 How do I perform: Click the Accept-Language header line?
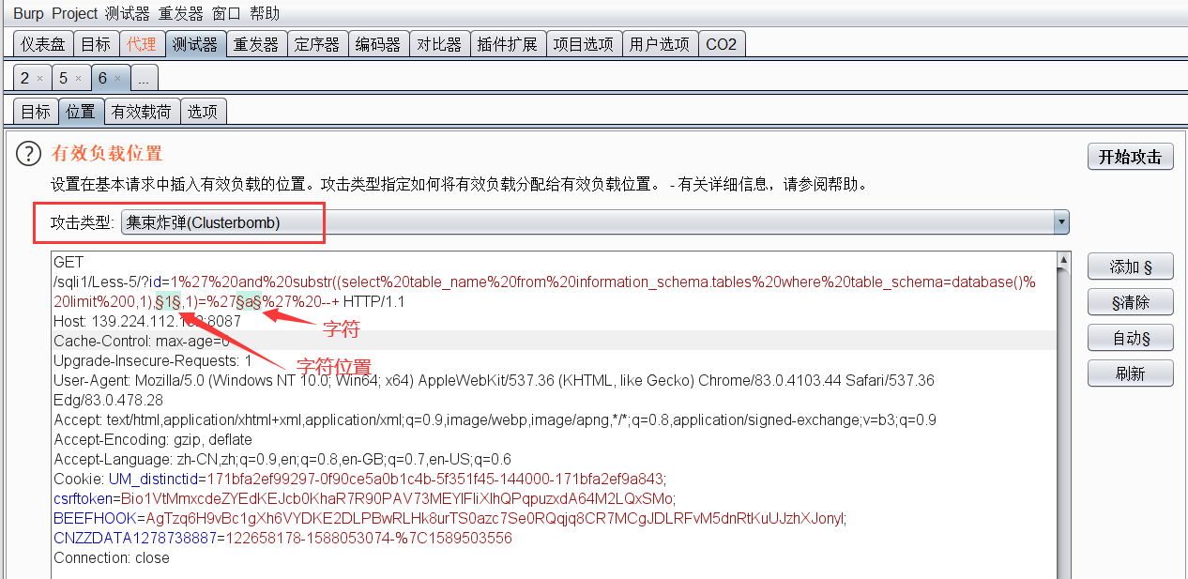[282, 460]
